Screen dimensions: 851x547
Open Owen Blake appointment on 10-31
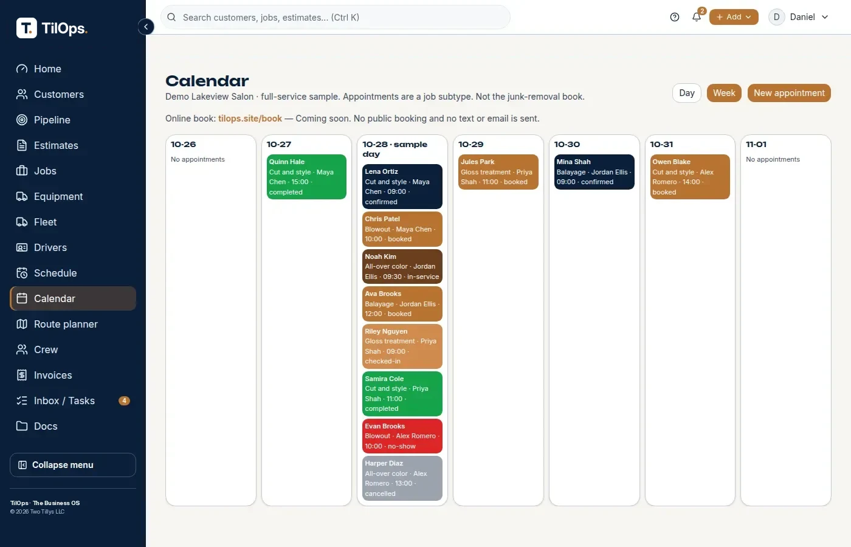[x=690, y=177]
